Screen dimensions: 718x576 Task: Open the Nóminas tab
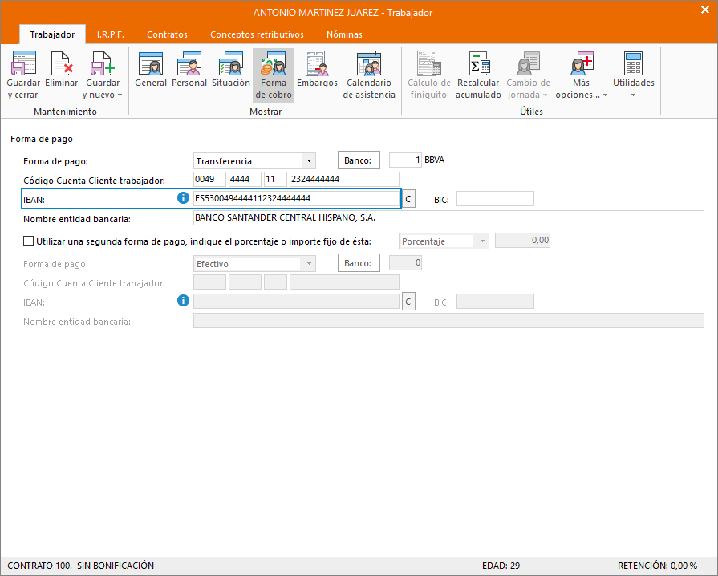(344, 34)
